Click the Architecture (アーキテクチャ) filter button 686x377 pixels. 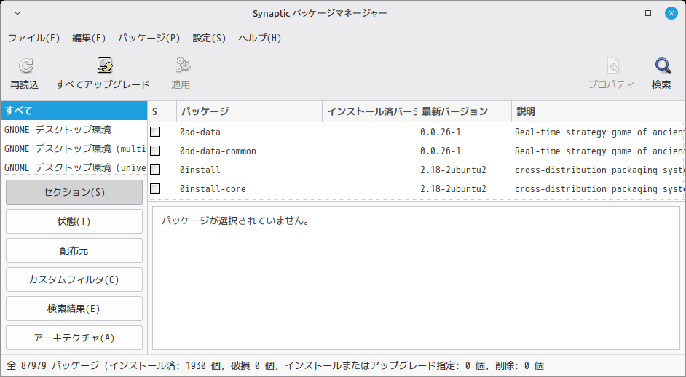pyautogui.click(x=74, y=338)
